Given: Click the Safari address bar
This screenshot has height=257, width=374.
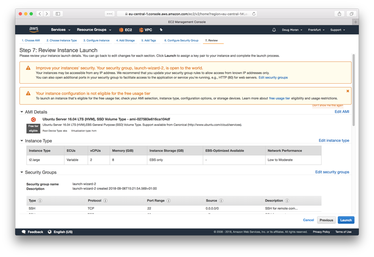Looking at the screenshot, I should point(187,14).
